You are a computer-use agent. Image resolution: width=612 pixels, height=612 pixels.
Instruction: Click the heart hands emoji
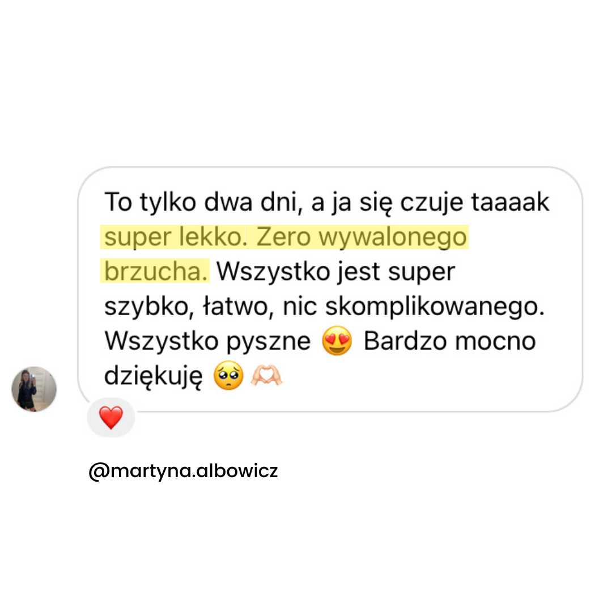point(266,376)
